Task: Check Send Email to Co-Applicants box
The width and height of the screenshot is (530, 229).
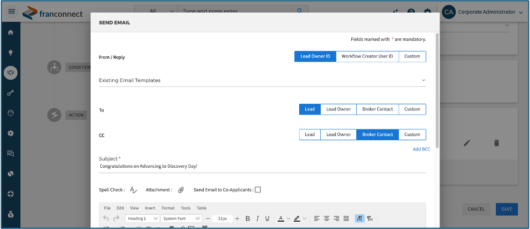Action: (x=258, y=189)
